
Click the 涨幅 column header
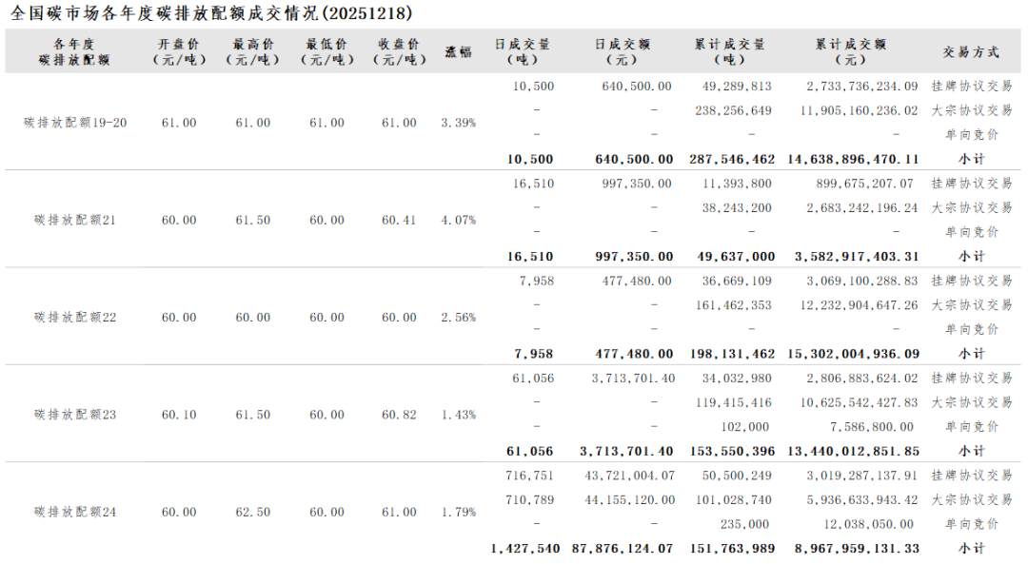pos(458,51)
